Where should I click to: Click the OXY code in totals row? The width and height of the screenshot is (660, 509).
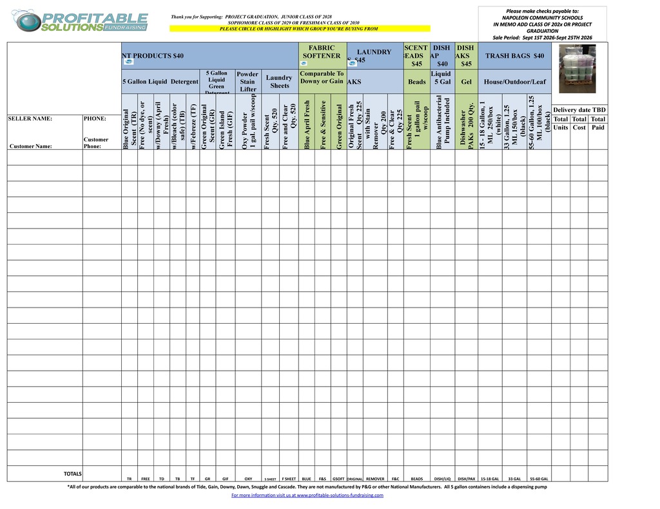[248, 479]
